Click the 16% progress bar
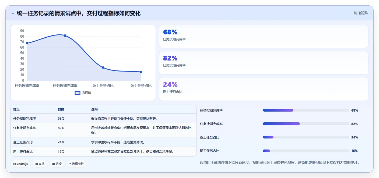 point(306,151)
